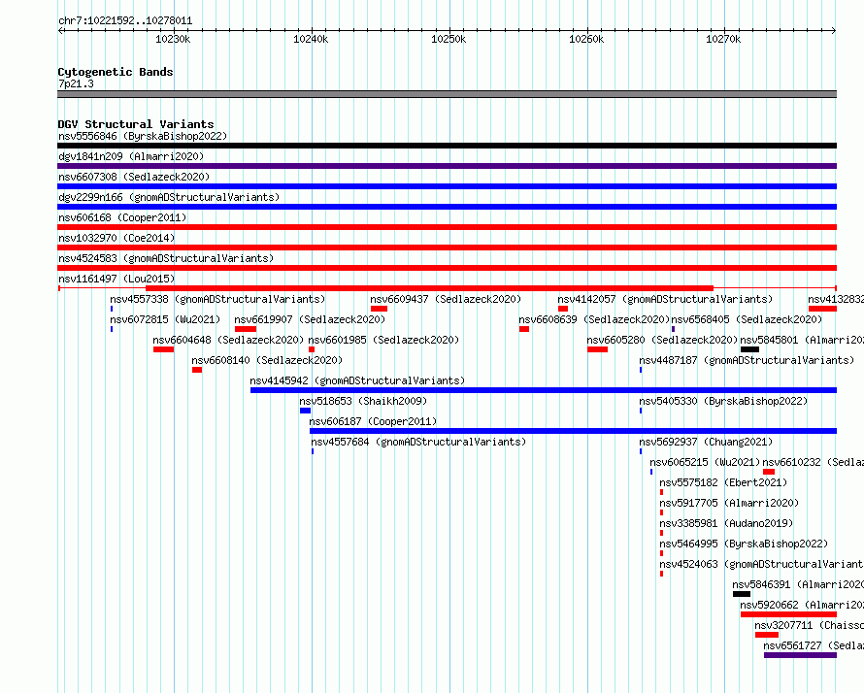
Task: Select the red bar under nsv5920662
Action: point(789,614)
